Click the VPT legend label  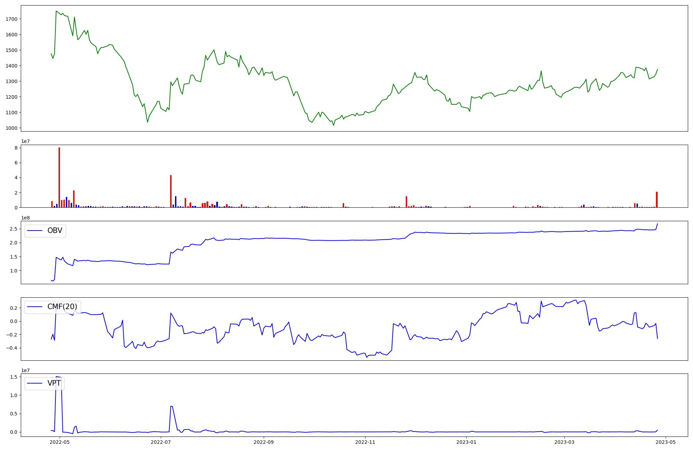tap(54, 383)
